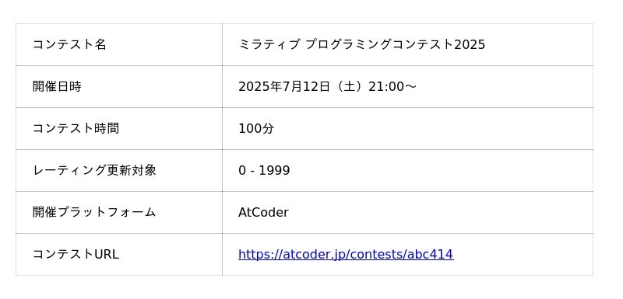
Task: Click the レーティング更新対象 label cell
Action: 119,170
